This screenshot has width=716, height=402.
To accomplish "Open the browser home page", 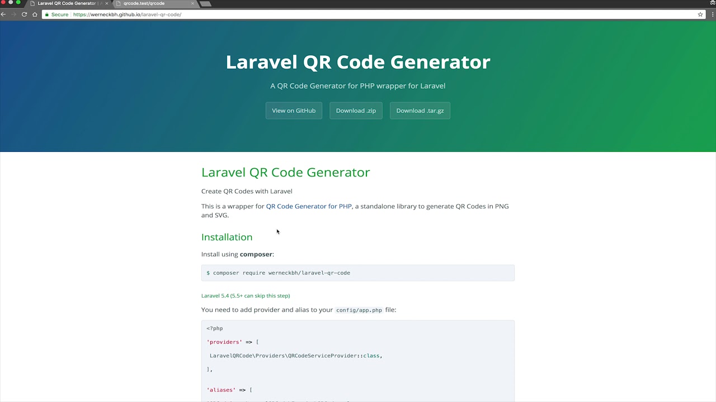I will [35, 15].
